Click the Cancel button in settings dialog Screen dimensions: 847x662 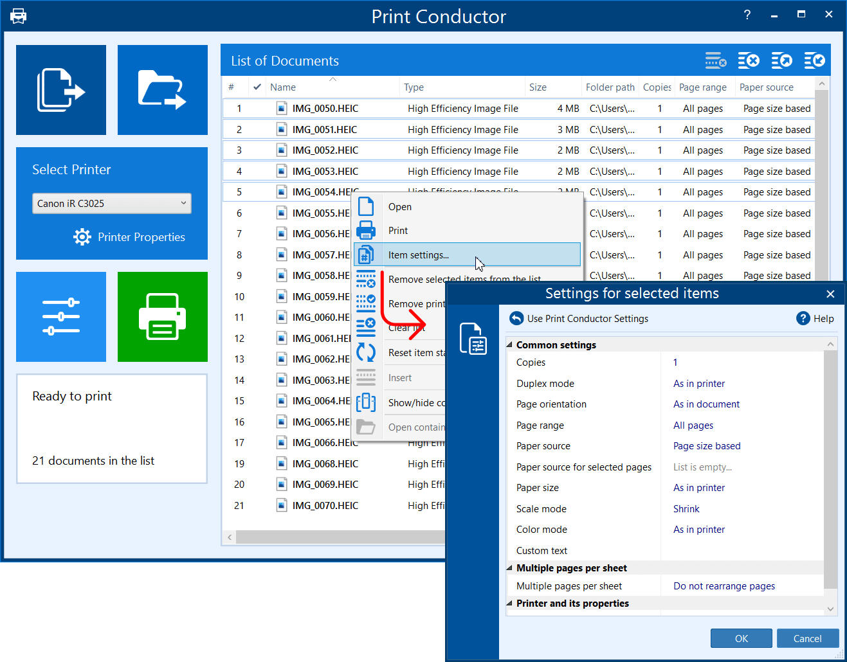pyautogui.click(x=807, y=638)
